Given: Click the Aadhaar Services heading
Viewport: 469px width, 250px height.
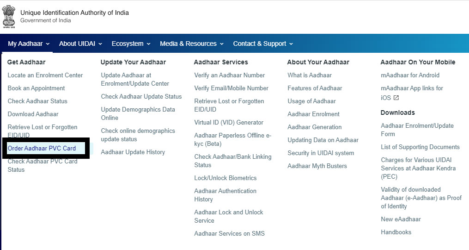Looking at the screenshot, I should [221, 62].
